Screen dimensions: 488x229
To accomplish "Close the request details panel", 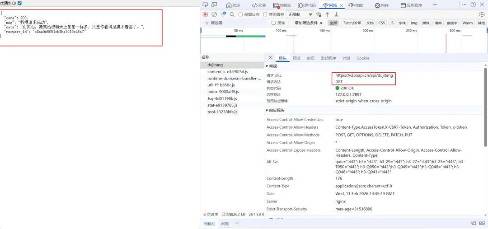I will pyautogui.click(x=270, y=57).
